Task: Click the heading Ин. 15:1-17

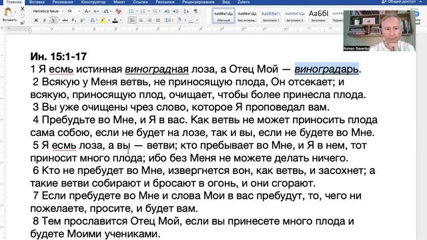Action: click(x=59, y=56)
